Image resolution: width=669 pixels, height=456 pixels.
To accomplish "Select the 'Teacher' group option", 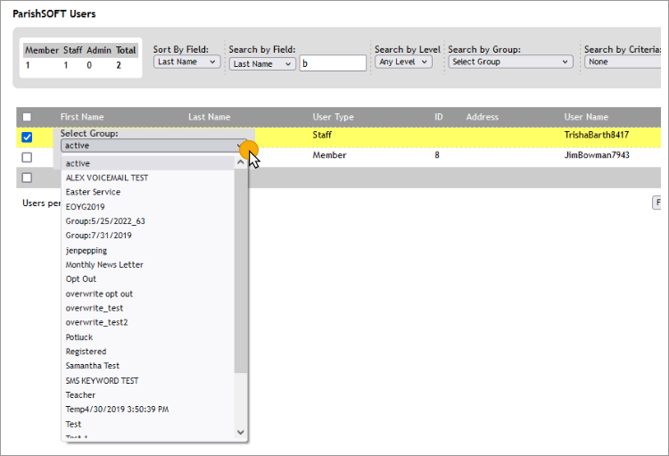I will point(147,395).
